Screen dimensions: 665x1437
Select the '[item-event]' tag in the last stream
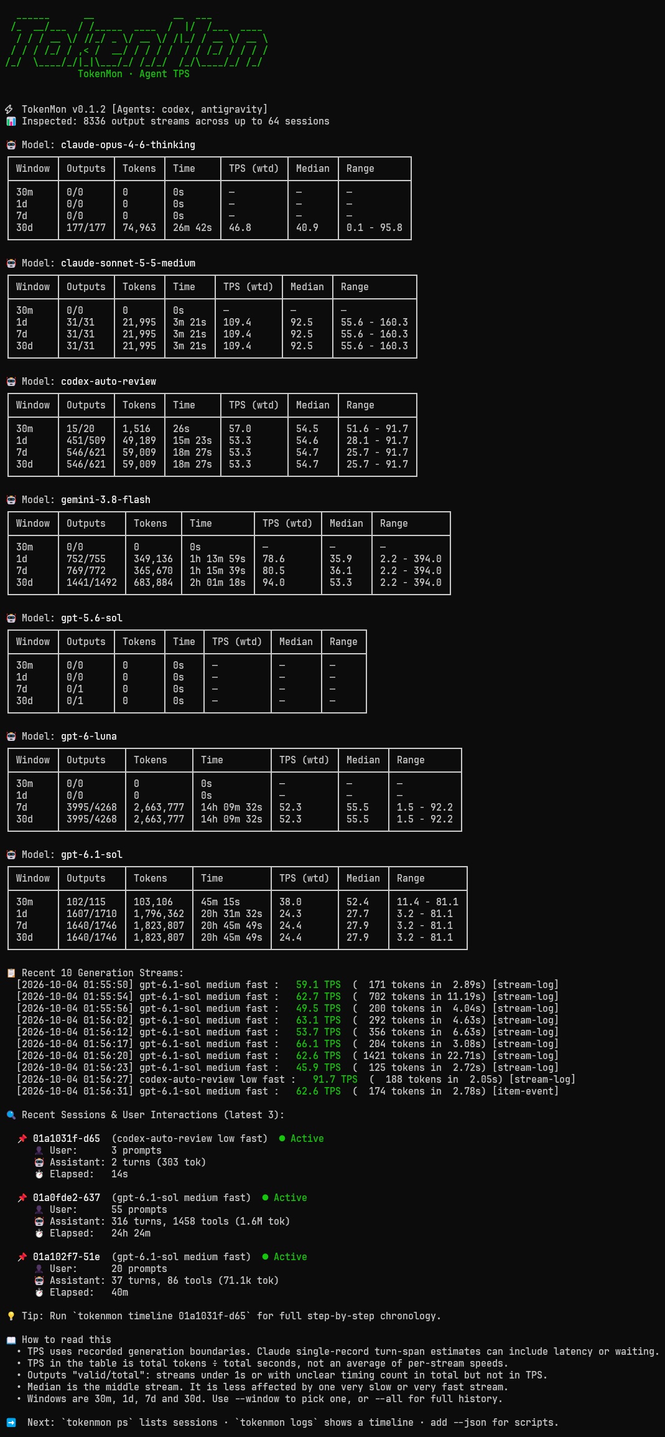[526, 1091]
